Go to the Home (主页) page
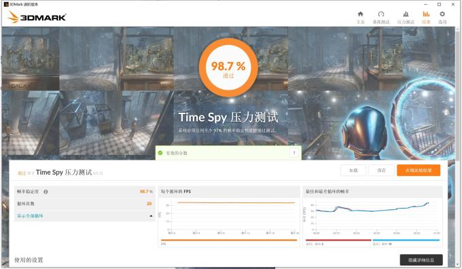The width and height of the screenshot is (462, 269). click(360, 18)
